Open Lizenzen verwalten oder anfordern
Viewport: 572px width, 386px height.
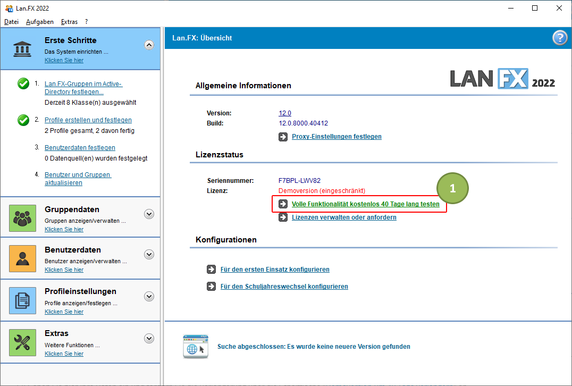[344, 217]
